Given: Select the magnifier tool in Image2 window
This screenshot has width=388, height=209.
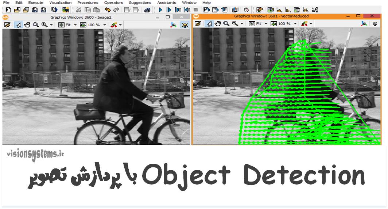Looking at the screenshot, I should coord(36,25).
